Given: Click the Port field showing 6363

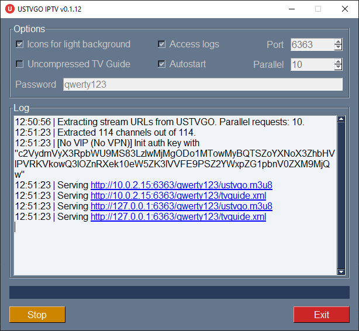Looking at the screenshot, I should [x=312, y=44].
